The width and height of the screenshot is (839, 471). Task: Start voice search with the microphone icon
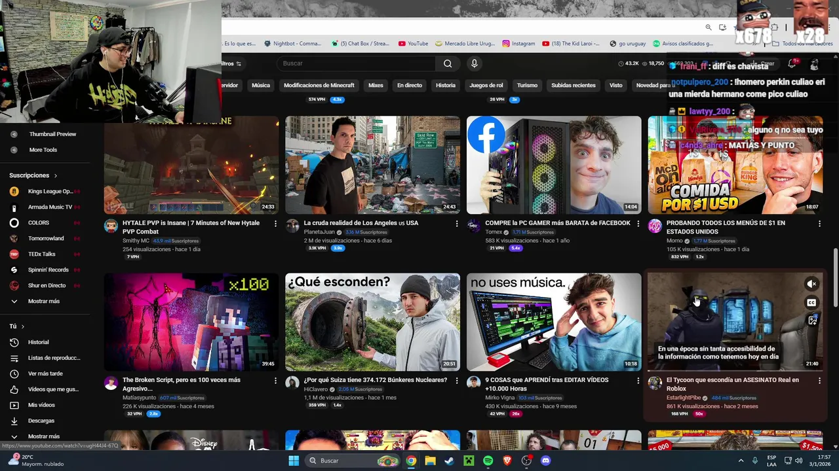click(474, 63)
